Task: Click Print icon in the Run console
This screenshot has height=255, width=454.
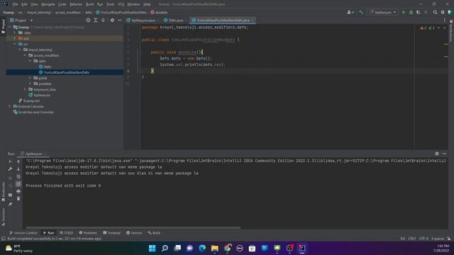Action: (x=18, y=191)
